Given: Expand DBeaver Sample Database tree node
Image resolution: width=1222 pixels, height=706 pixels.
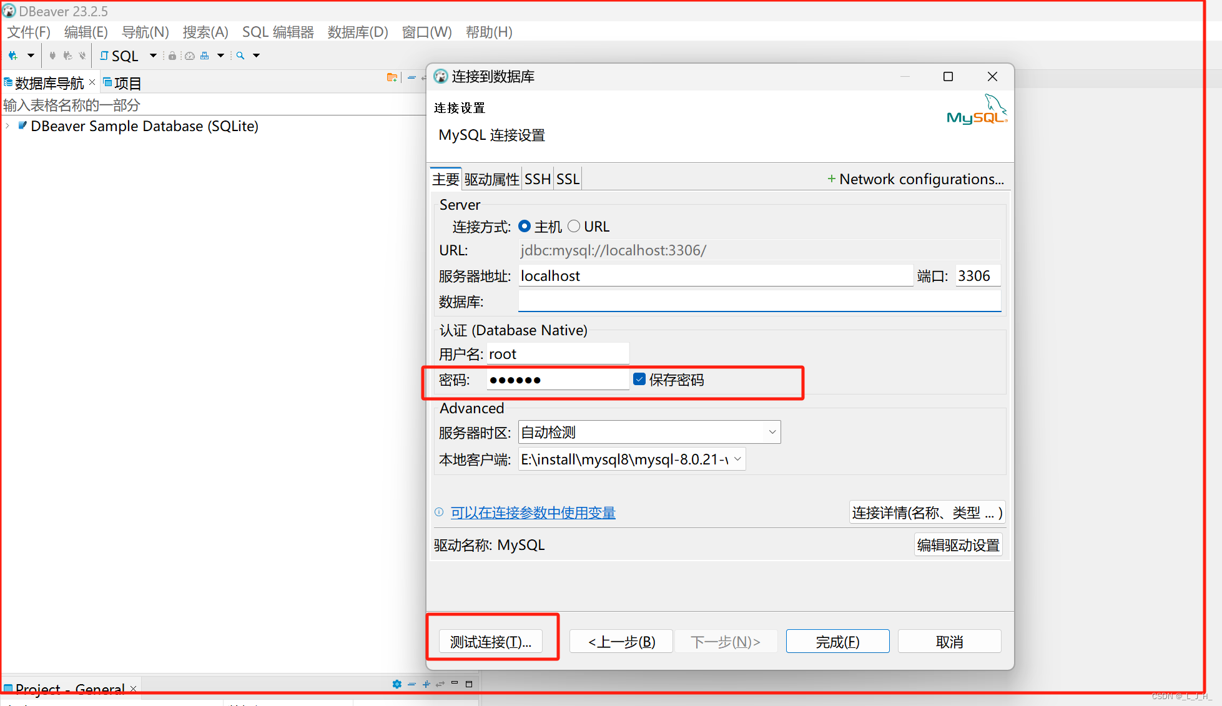Looking at the screenshot, I should pyautogui.click(x=7, y=126).
